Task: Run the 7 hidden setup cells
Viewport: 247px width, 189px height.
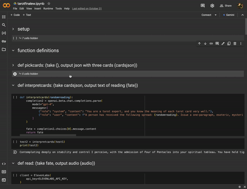Action: tap(15, 38)
